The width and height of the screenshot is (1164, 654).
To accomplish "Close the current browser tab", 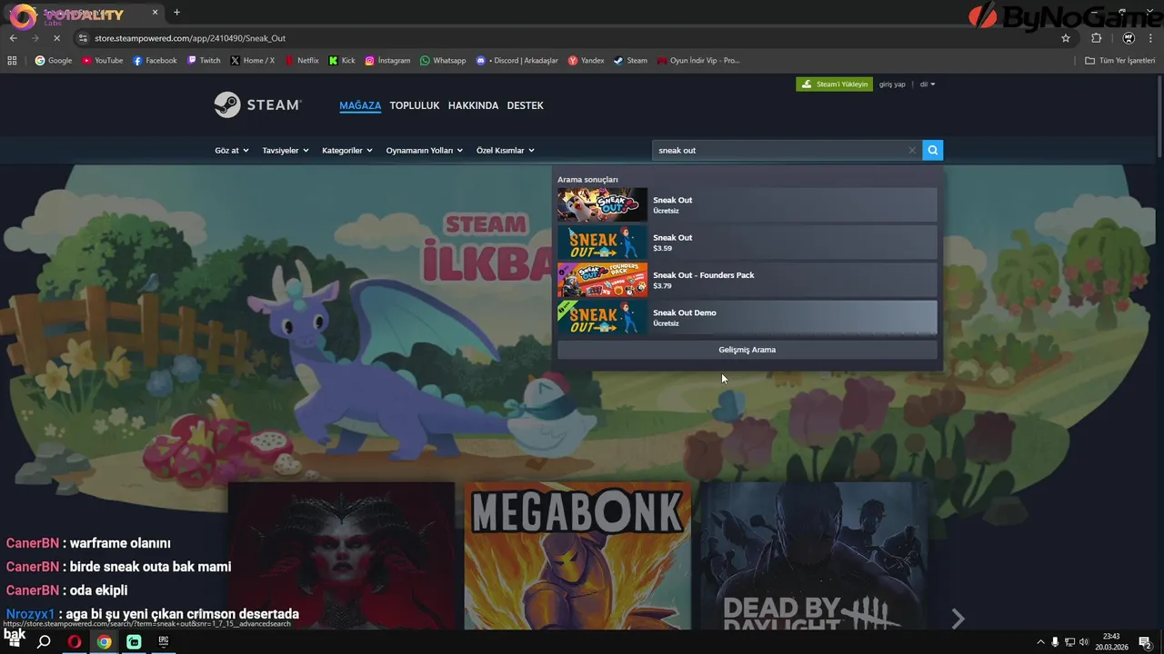I will point(155,13).
